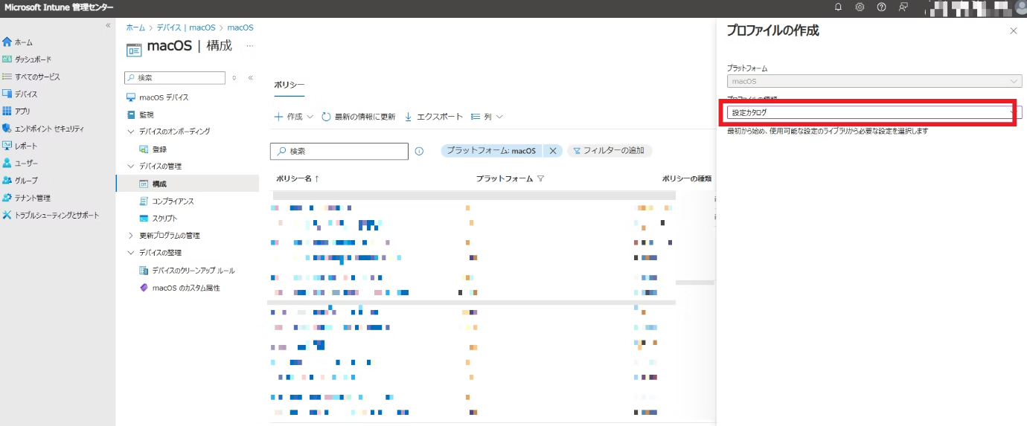Sort by ポリシーの種類 column header
1027x426 pixels.
click(x=687, y=178)
